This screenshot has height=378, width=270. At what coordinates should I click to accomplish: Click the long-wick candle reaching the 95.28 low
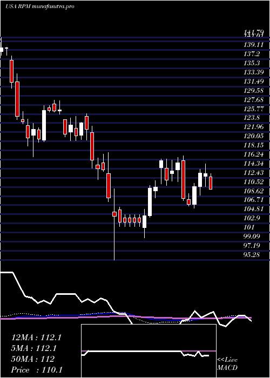[114, 225]
